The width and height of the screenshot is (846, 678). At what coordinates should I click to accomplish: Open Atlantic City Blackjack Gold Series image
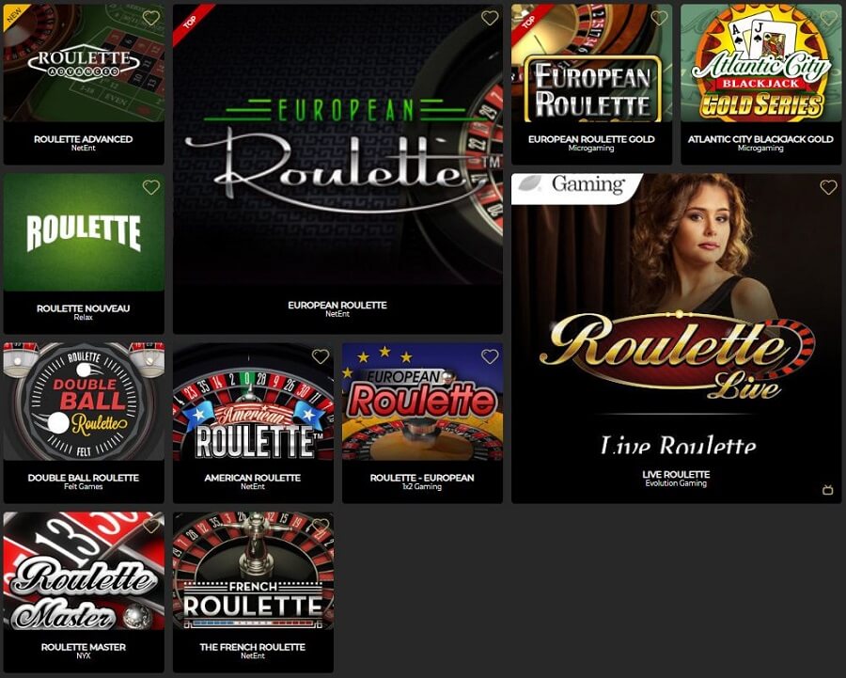coord(760,63)
